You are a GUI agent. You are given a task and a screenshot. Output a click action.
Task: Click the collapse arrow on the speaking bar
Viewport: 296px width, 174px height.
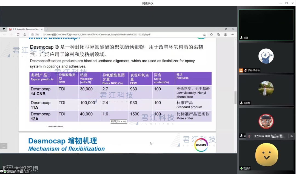click(292, 136)
